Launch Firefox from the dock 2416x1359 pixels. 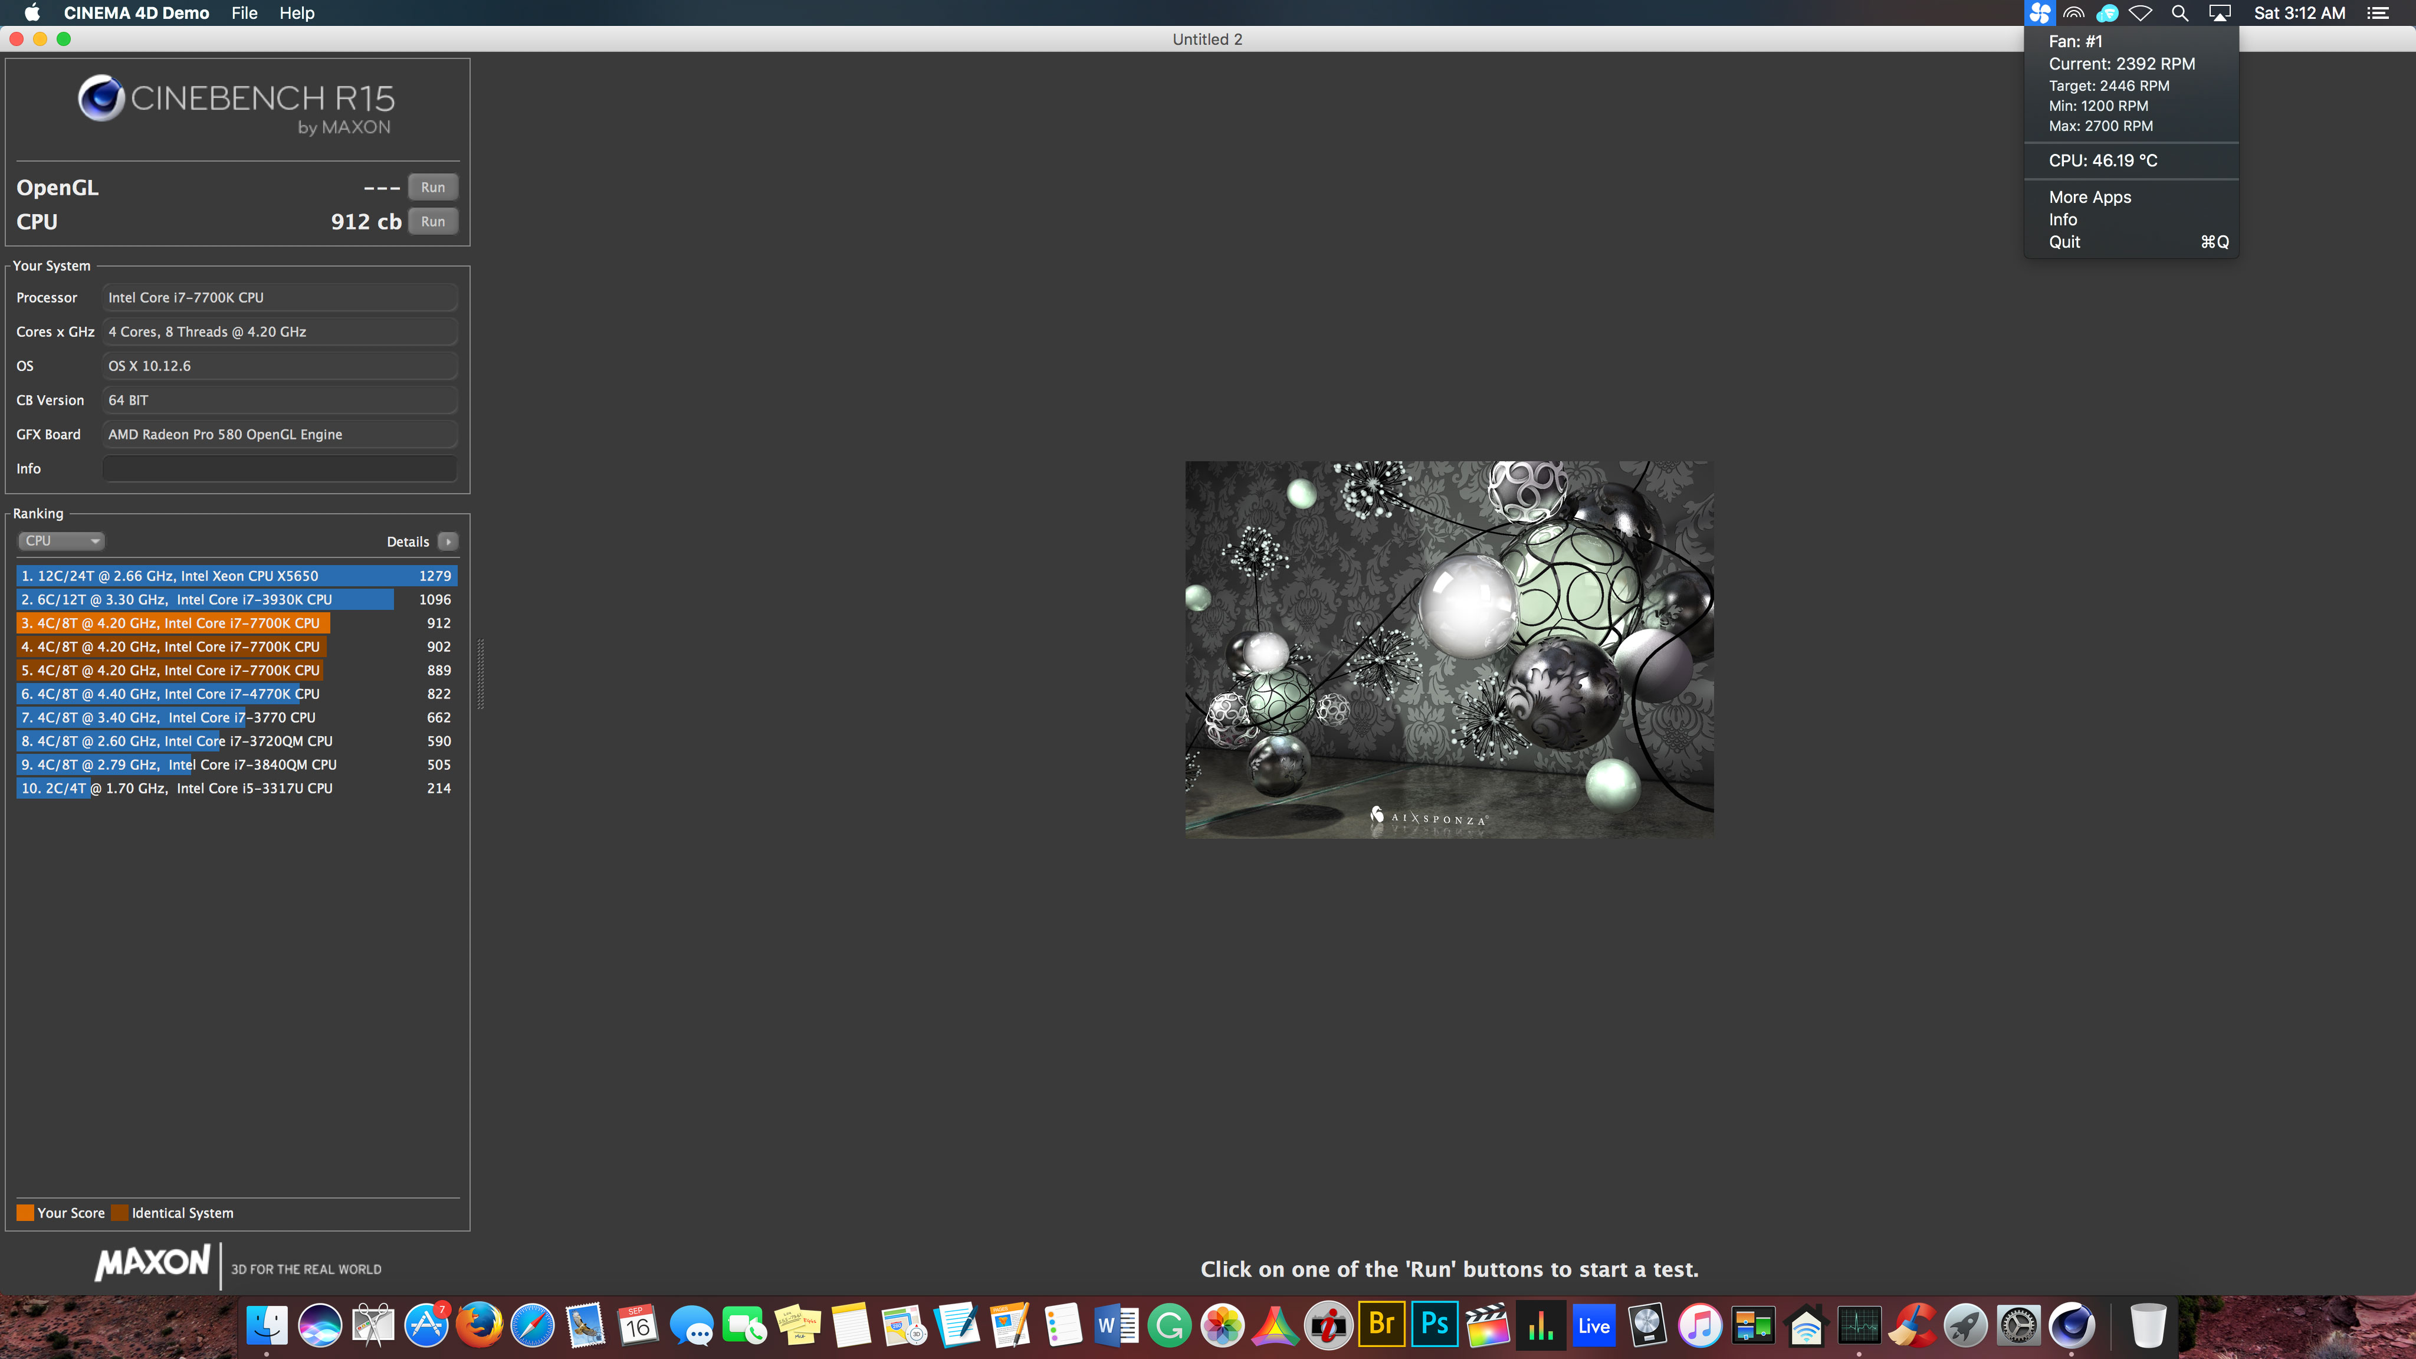pos(480,1325)
